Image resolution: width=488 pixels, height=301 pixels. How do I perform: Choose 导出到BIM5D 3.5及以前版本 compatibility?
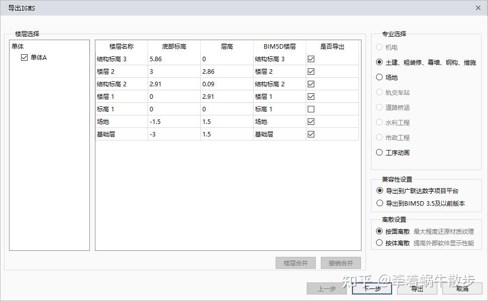(x=379, y=203)
